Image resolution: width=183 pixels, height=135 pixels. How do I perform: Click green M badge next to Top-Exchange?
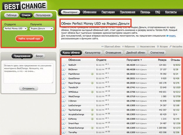tap(92, 110)
